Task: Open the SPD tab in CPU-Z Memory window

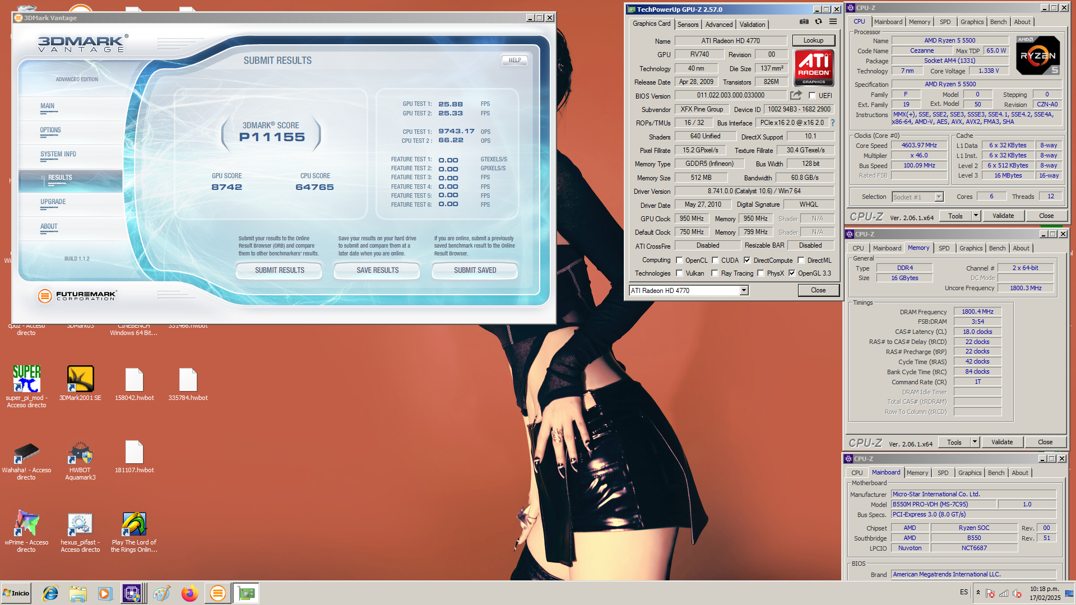Action: tap(944, 248)
